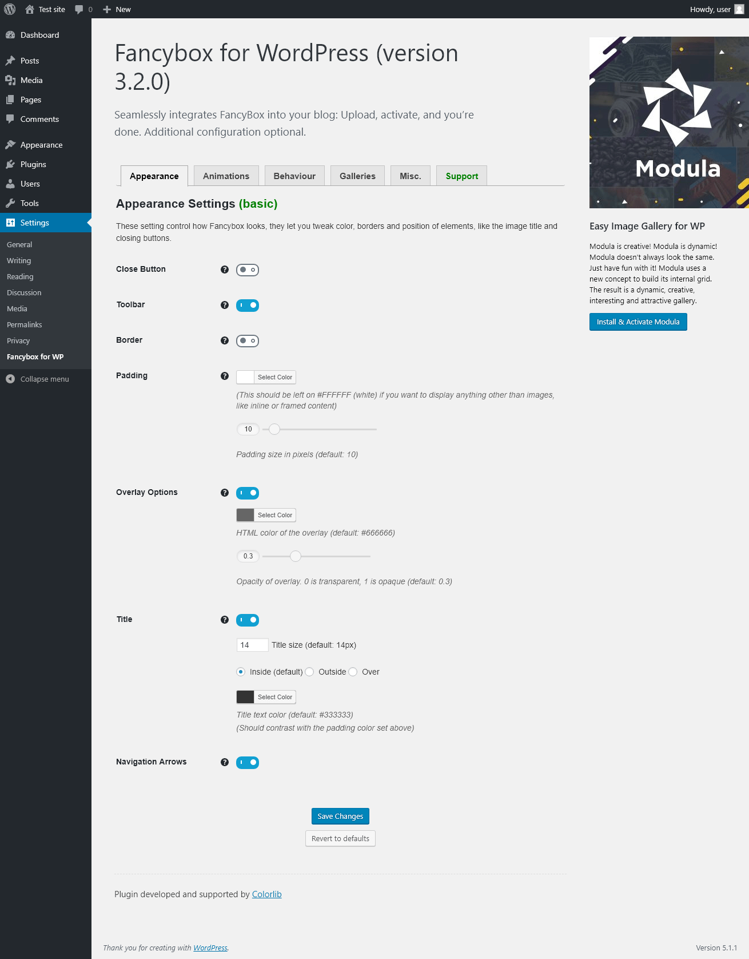Click the Title size input field
The width and height of the screenshot is (749, 959).
tap(252, 645)
